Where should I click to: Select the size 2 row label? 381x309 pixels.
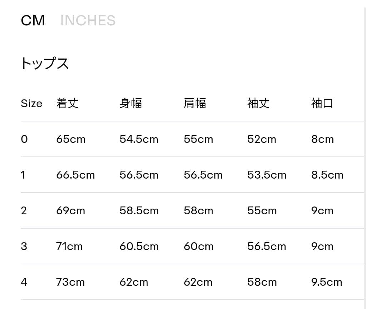24,211
